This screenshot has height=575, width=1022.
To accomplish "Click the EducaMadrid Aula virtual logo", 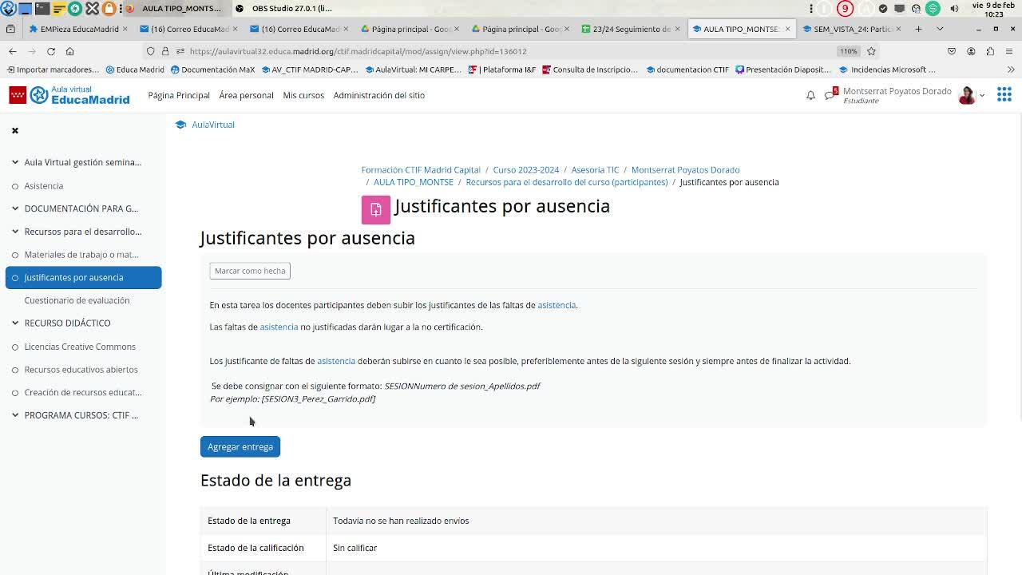I will [x=69, y=95].
